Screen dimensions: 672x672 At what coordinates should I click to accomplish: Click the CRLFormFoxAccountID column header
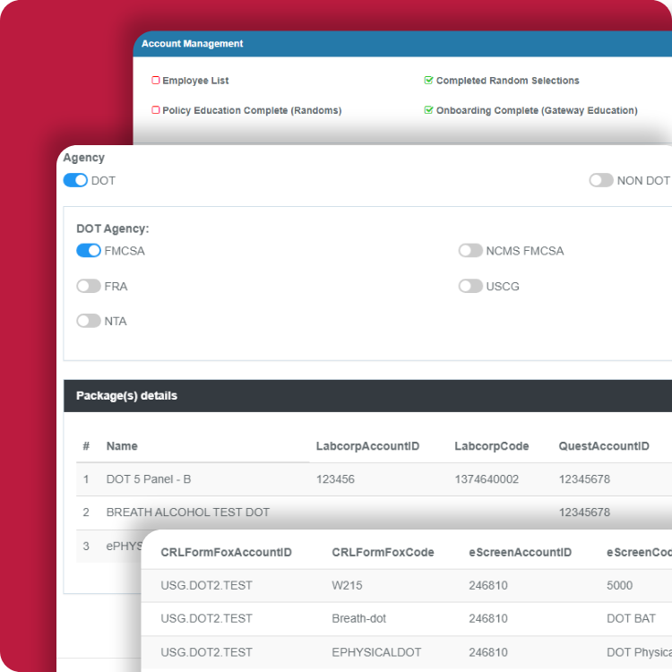[226, 552]
